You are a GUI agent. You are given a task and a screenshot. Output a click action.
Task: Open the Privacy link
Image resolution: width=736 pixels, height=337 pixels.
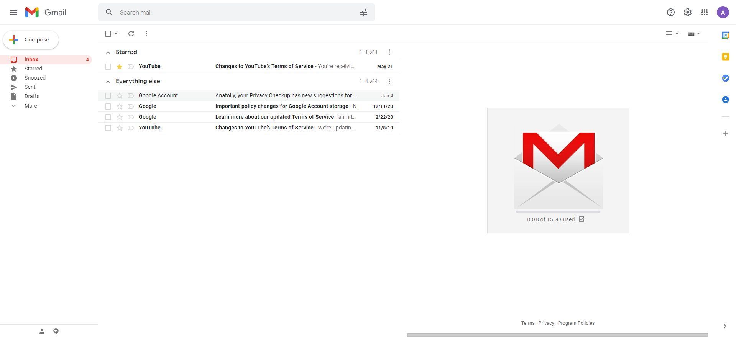[546, 323]
